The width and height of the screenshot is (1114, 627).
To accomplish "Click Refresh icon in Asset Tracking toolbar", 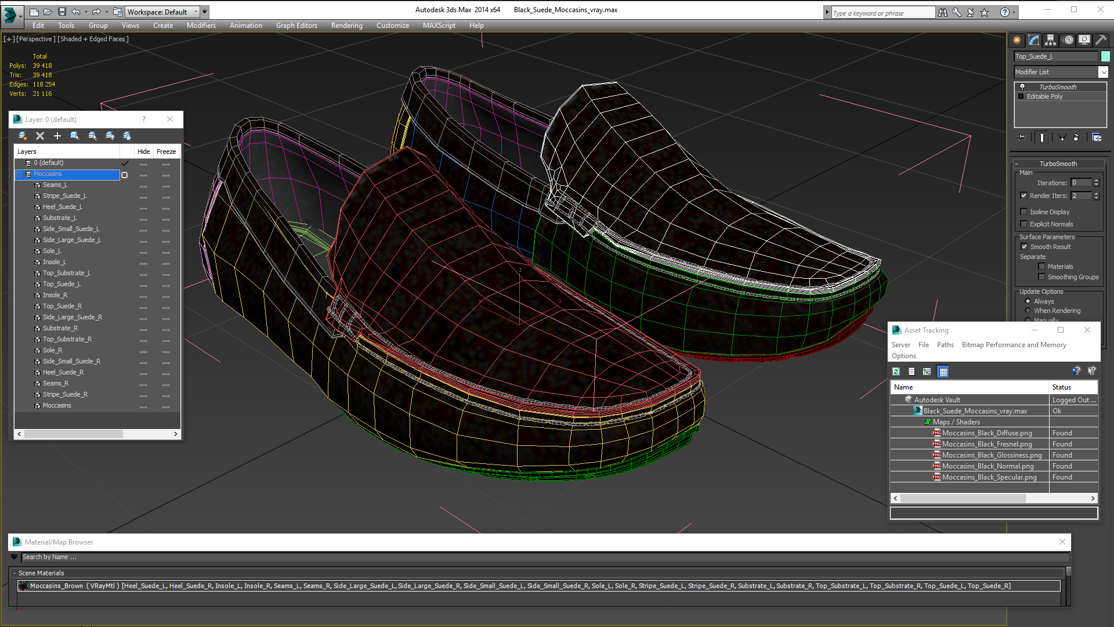I will tap(896, 372).
